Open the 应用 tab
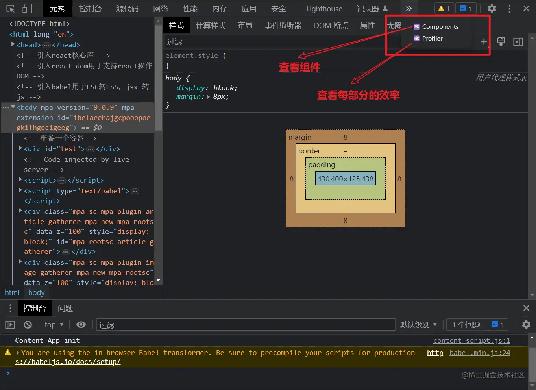 click(x=249, y=9)
